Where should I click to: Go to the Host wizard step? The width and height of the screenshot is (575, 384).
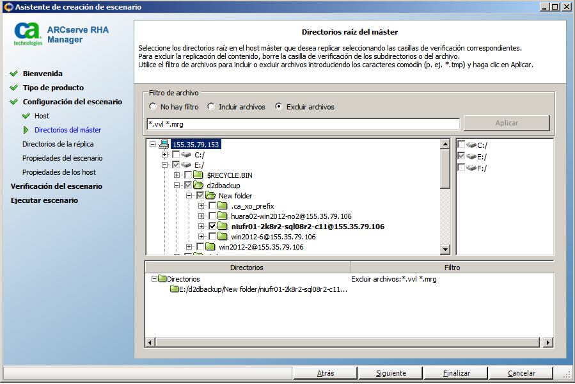tap(42, 116)
